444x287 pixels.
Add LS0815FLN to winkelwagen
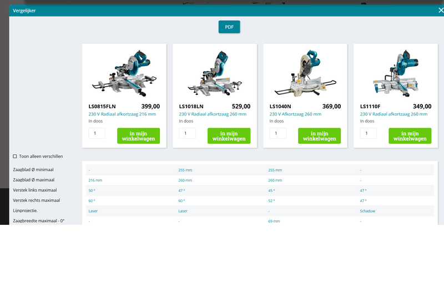click(x=138, y=135)
